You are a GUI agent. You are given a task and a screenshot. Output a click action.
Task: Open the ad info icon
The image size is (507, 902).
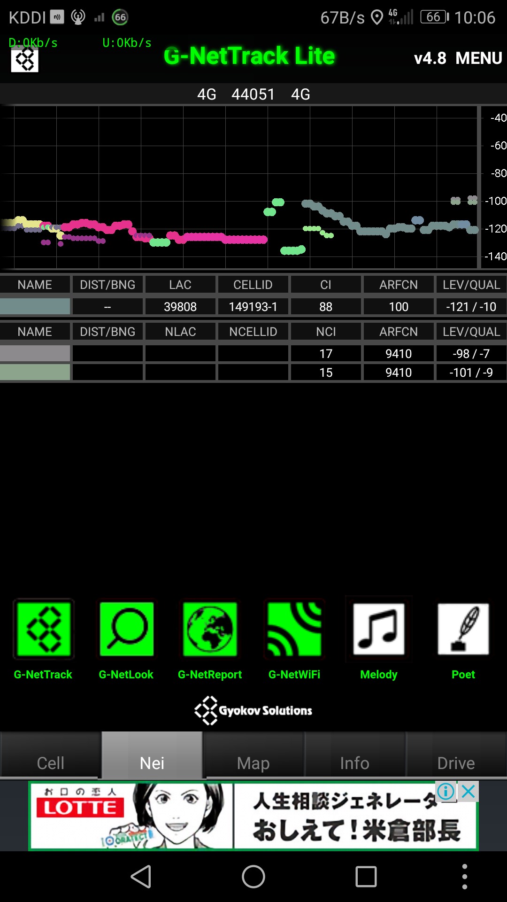446,792
